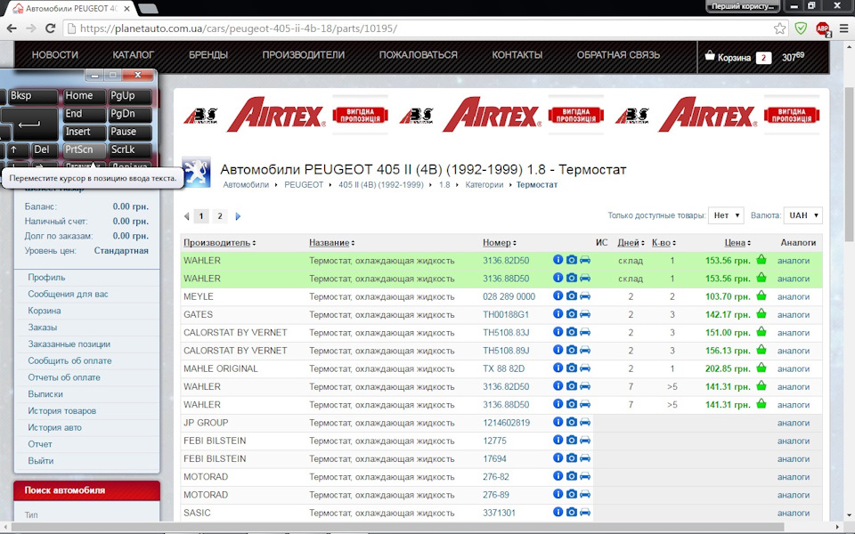
Task: Show car applicability icon for MAHLE ORIGINAL row
Action: [x=585, y=368]
